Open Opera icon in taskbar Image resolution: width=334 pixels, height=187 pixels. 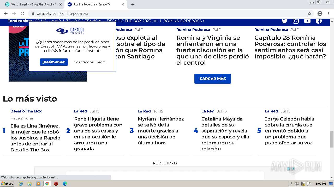(x=56, y=184)
